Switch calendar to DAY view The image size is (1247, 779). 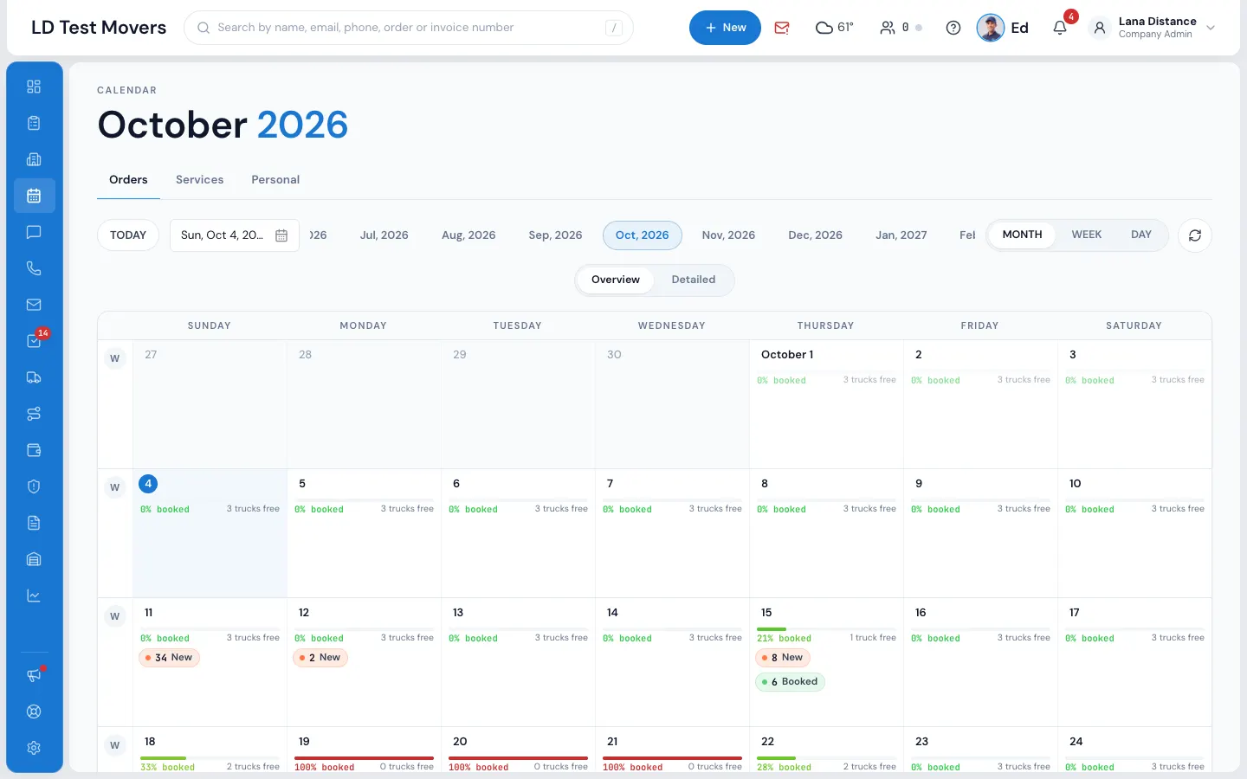pyautogui.click(x=1140, y=235)
